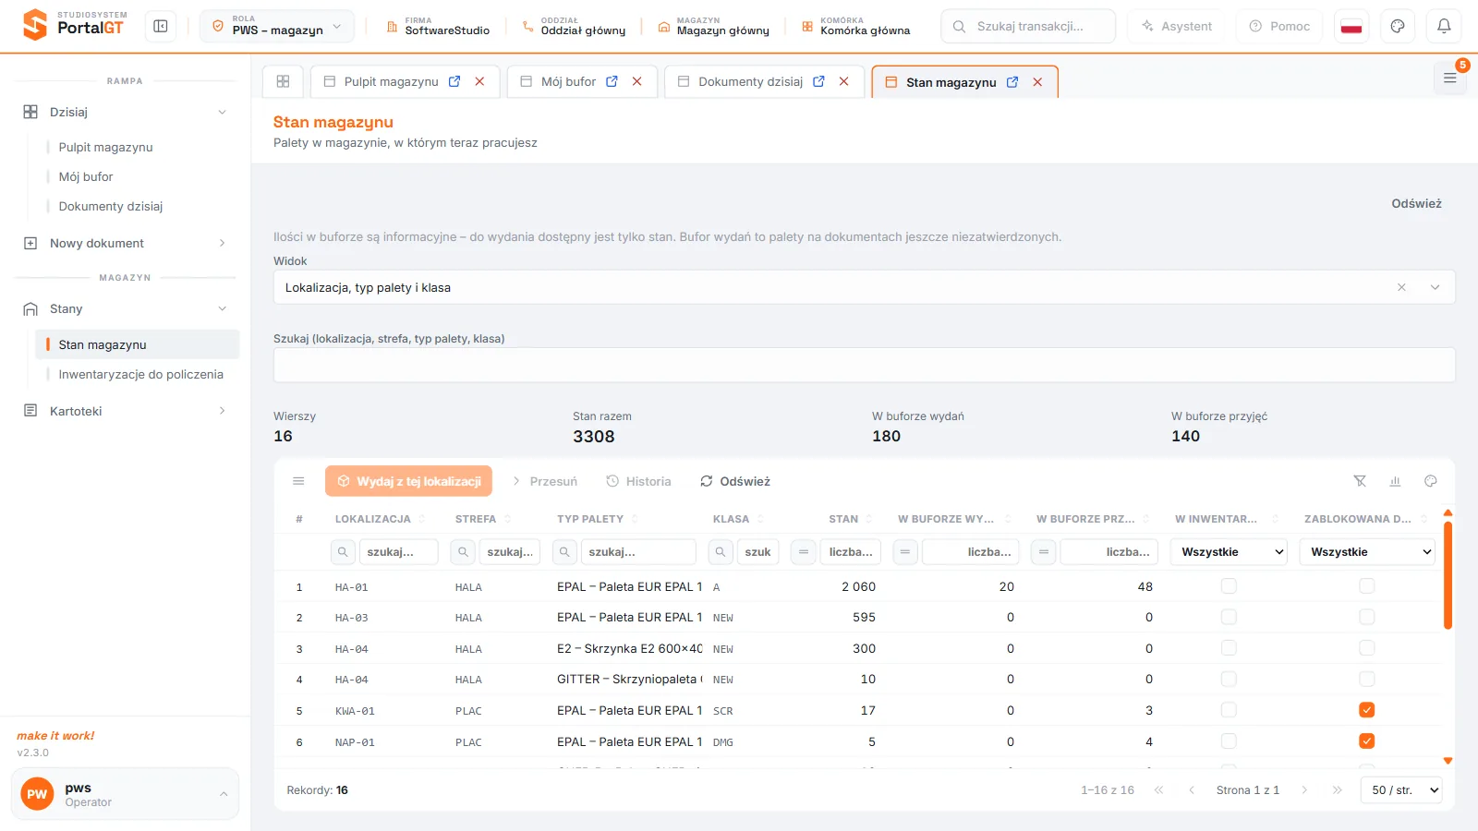Click the Szukaj lokalizacja search field
Viewport: 1478px width, 831px height.
coord(864,365)
